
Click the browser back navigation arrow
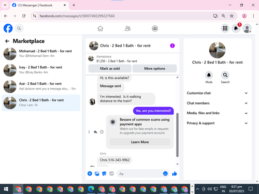pyautogui.click(x=6, y=16)
